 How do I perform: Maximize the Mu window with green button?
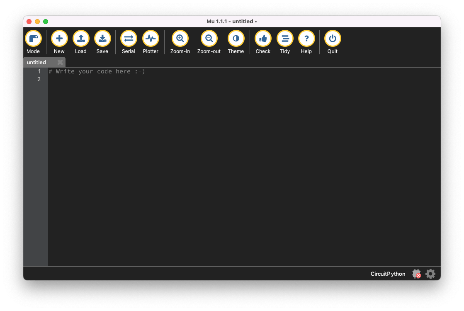pyautogui.click(x=46, y=22)
